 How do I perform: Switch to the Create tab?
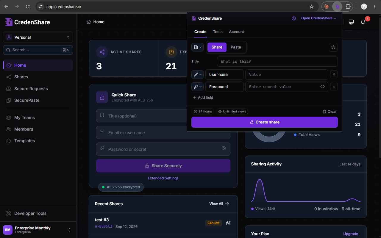[x=200, y=32]
